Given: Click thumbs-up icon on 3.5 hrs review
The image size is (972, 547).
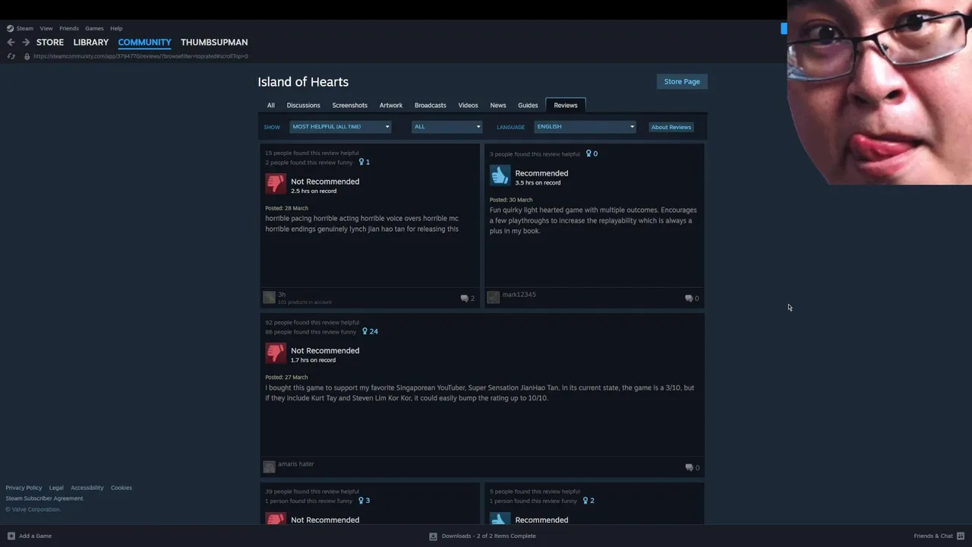Looking at the screenshot, I should [x=500, y=175].
